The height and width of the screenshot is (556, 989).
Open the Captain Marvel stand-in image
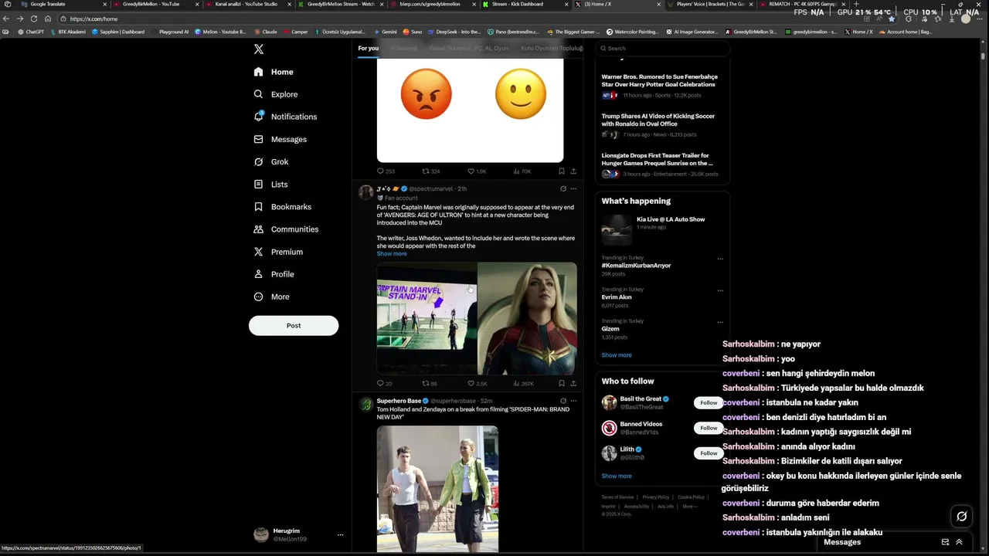427,318
